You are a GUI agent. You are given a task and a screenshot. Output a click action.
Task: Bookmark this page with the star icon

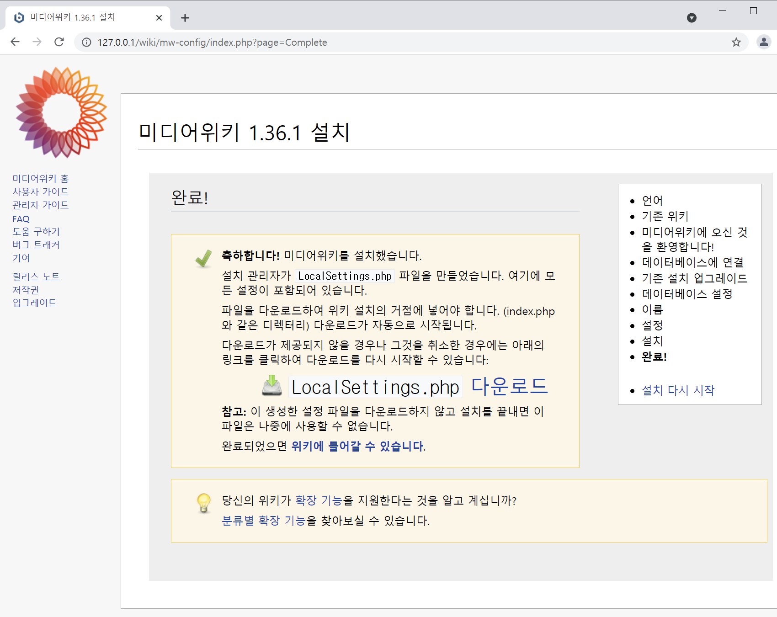click(x=736, y=43)
